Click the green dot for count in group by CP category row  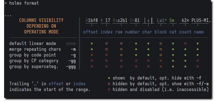tap(185, 61)
